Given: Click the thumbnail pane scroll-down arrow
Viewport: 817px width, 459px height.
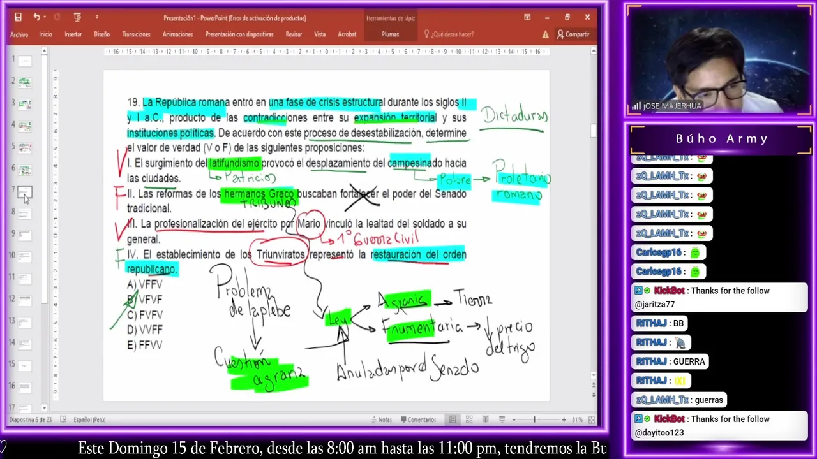Looking at the screenshot, I should [x=45, y=408].
